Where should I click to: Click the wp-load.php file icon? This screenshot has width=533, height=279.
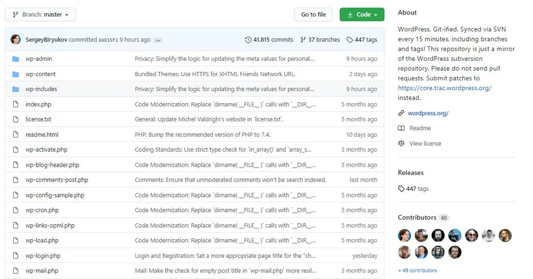[x=15, y=240]
